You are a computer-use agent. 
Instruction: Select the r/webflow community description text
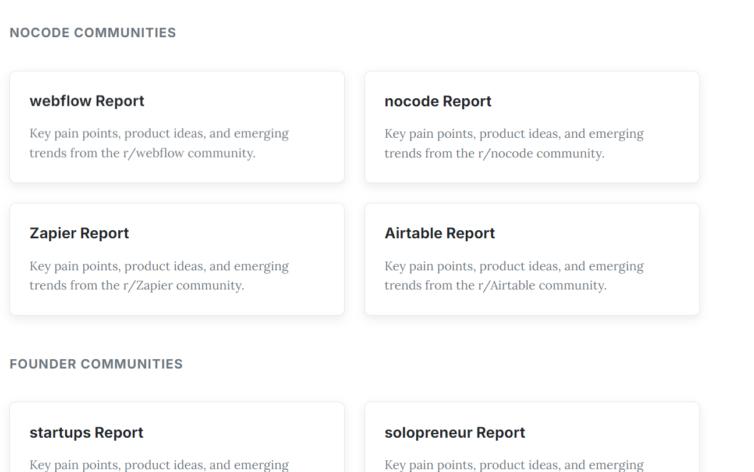click(159, 143)
